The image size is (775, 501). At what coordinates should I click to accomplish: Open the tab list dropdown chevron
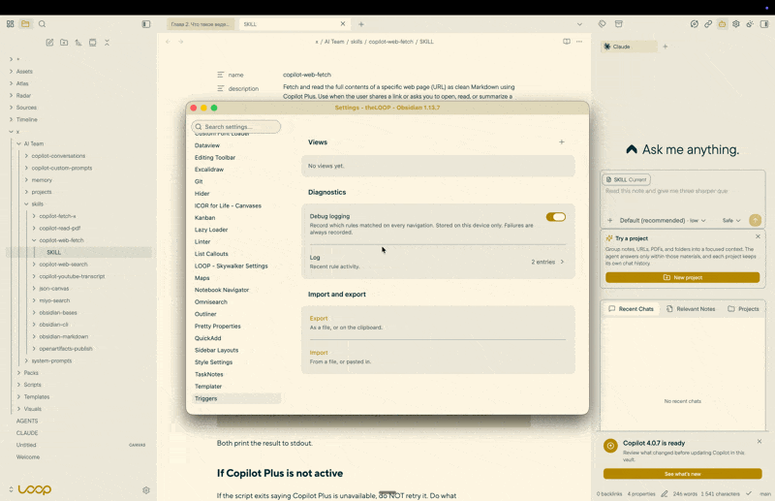click(579, 23)
